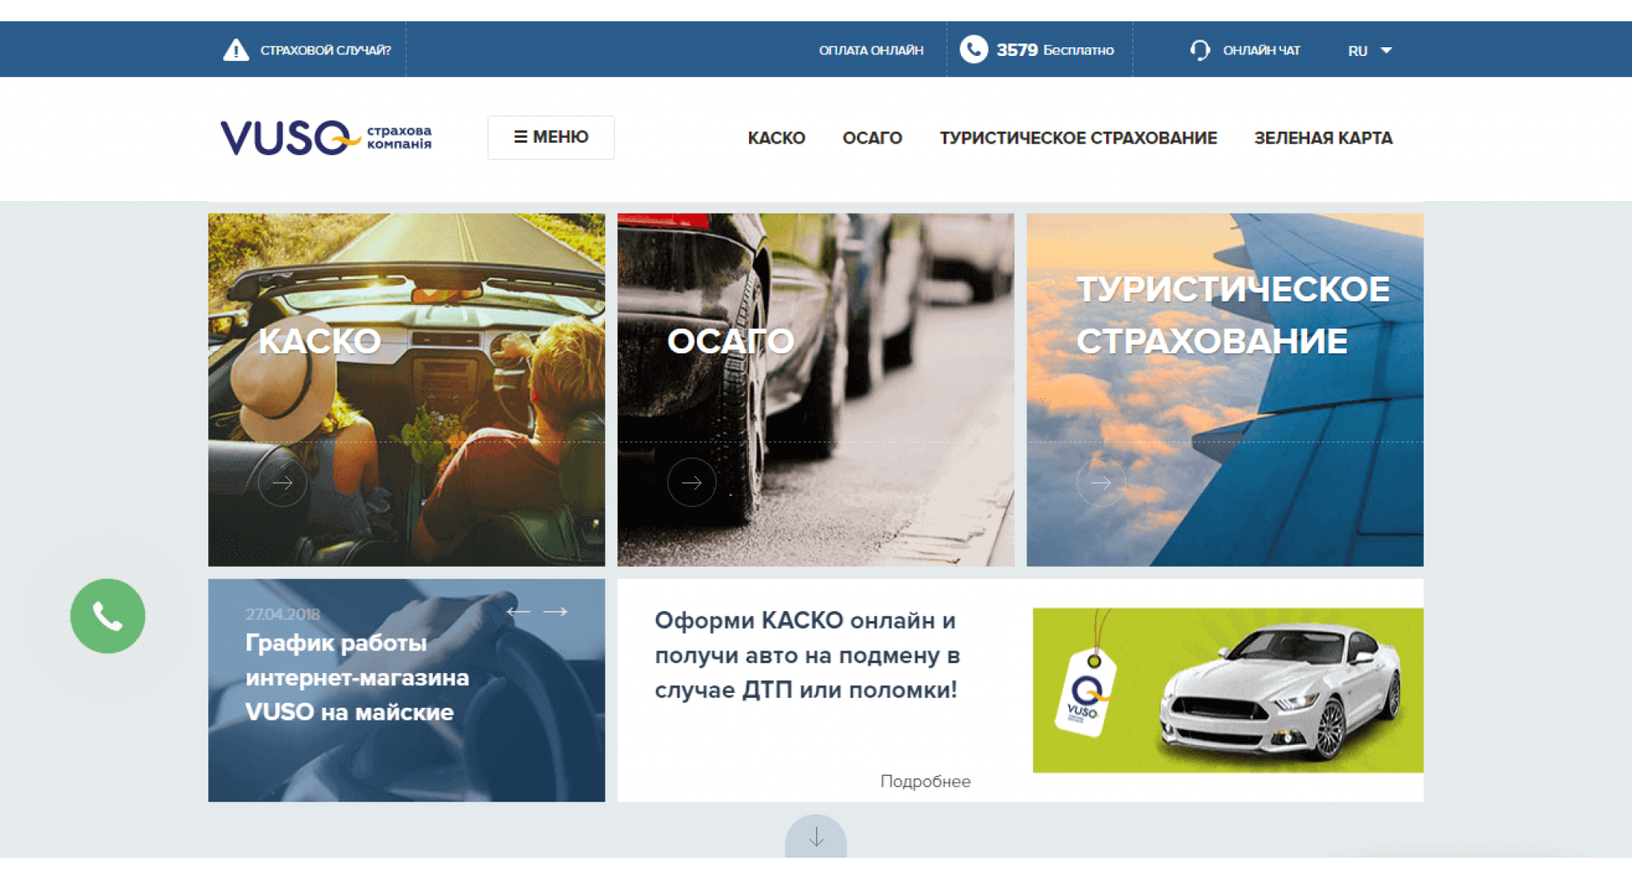
Task: Open the white car promo banner image
Action: pos(1228,690)
